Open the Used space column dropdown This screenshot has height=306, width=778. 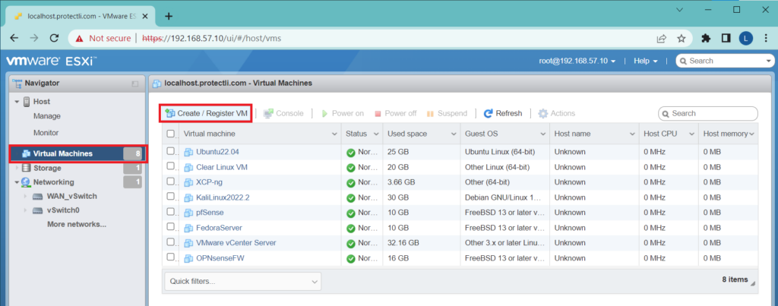coord(454,134)
